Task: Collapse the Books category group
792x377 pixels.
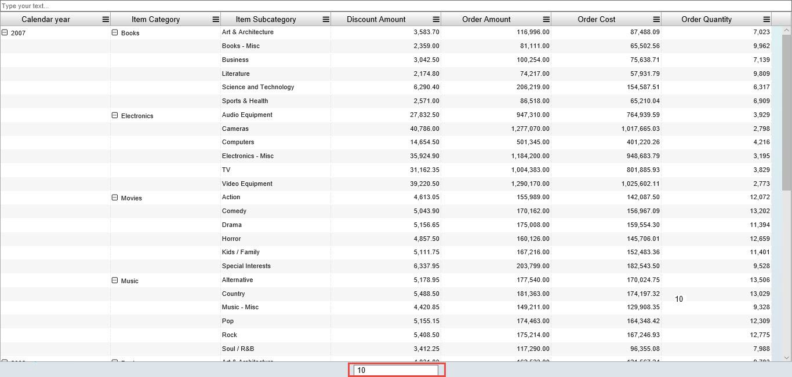Action: click(115, 33)
